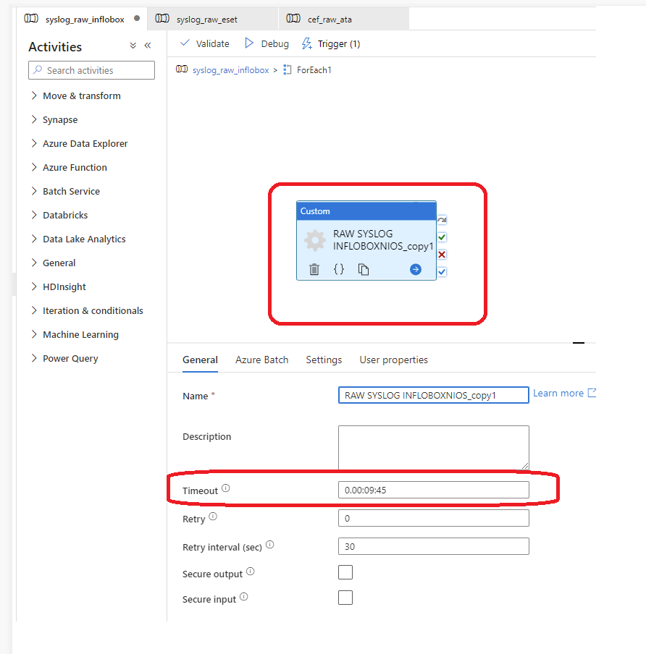The width and height of the screenshot is (646, 654).
Task: Click the minimize properties panel dash
Action: coord(579,343)
